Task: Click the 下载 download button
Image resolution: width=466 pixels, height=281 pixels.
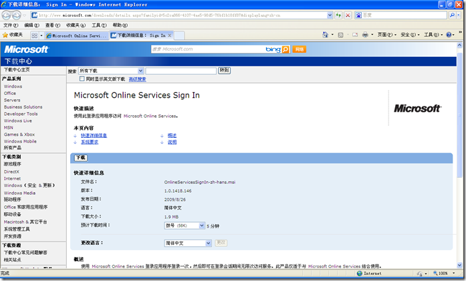Action: (80, 158)
